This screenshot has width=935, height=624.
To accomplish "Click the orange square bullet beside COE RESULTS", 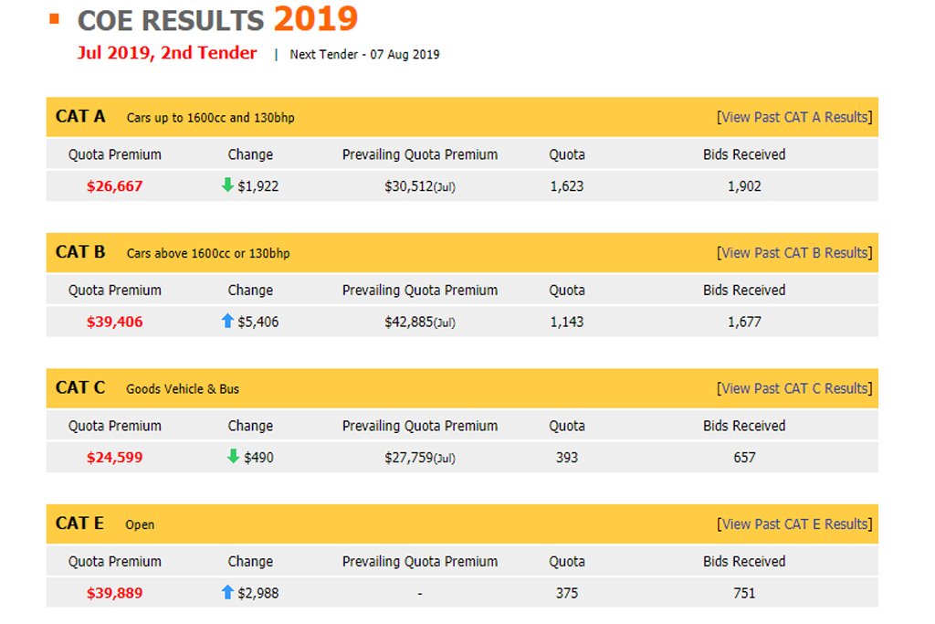I will [54, 19].
